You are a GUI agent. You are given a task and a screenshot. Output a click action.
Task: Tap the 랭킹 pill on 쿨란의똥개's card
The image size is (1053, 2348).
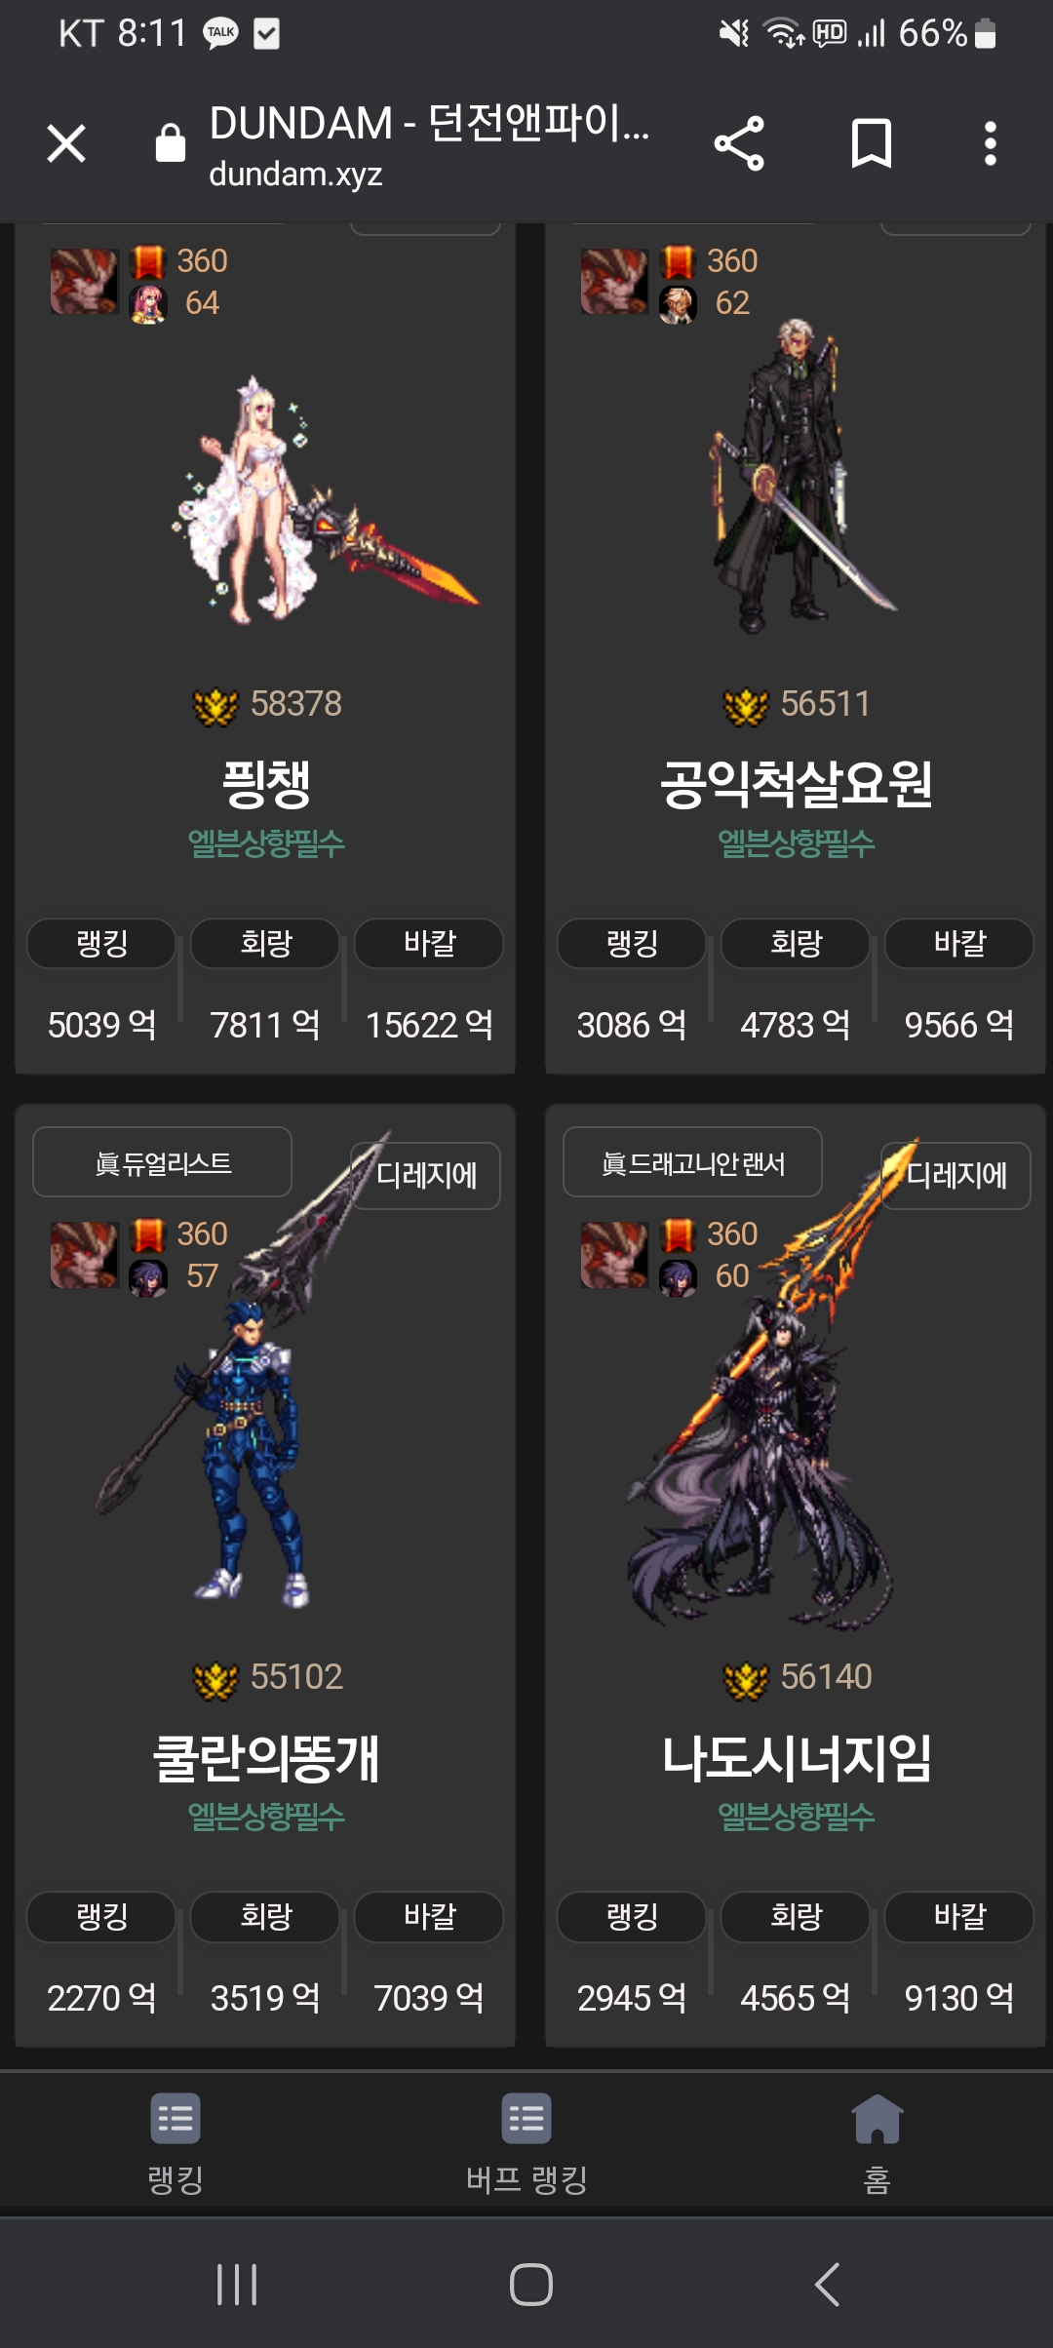click(101, 1916)
